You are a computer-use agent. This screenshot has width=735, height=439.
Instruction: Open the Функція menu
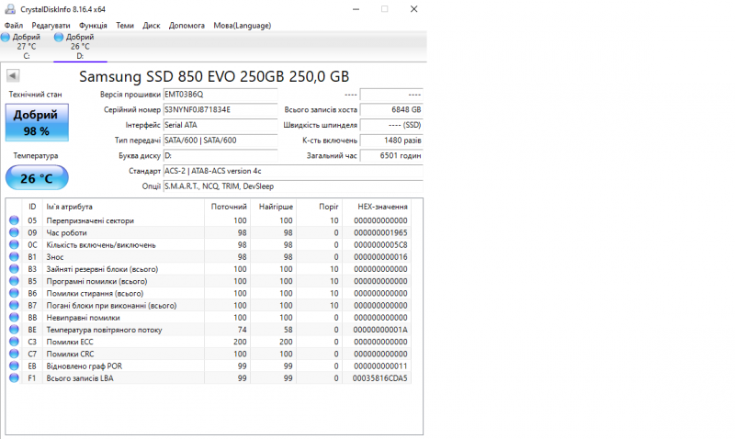[x=93, y=26]
